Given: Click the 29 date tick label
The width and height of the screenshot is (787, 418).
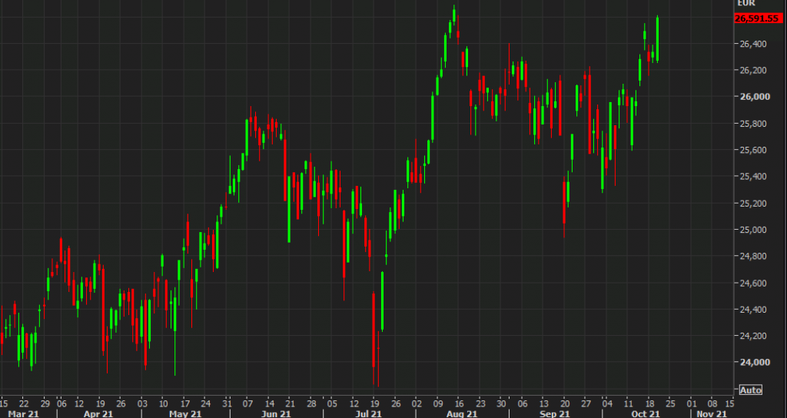Looking at the screenshot, I should click(x=44, y=403).
